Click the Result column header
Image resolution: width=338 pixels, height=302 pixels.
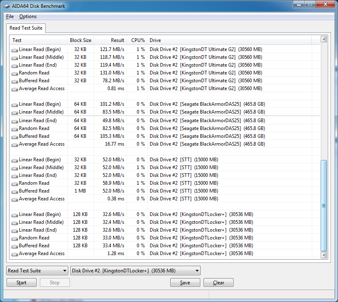110,40
